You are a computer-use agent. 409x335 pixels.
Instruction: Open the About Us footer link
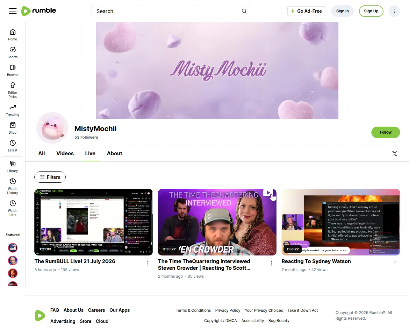(x=74, y=310)
